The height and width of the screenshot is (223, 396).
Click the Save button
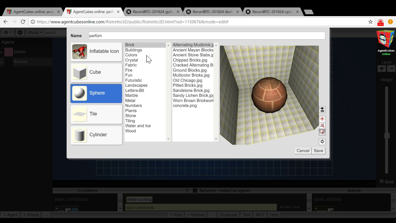(318, 151)
